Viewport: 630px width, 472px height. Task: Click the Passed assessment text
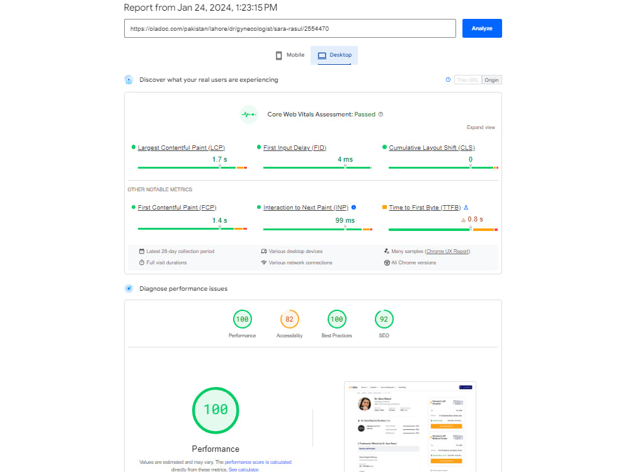(365, 115)
